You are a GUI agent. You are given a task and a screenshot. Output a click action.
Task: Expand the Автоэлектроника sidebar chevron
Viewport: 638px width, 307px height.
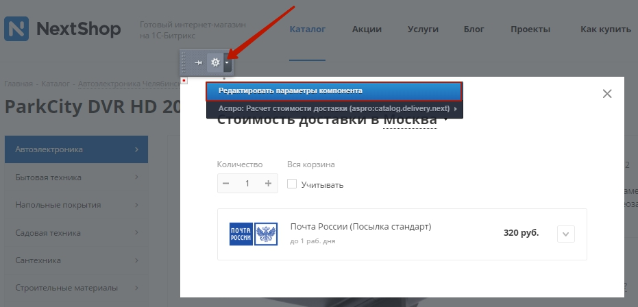pos(136,149)
